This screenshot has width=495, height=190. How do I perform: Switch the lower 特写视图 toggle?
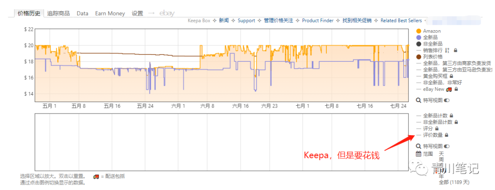point(447,146)
